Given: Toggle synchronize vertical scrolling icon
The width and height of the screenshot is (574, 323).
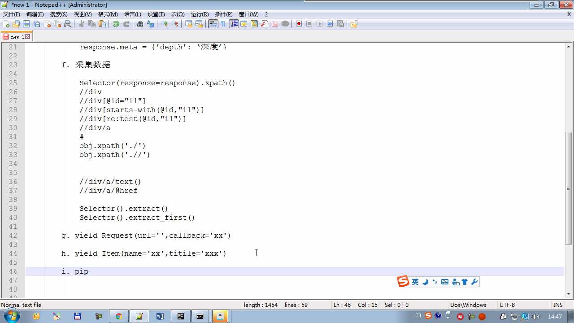Looking at the screenshot, I should click(x=189, y=24).
